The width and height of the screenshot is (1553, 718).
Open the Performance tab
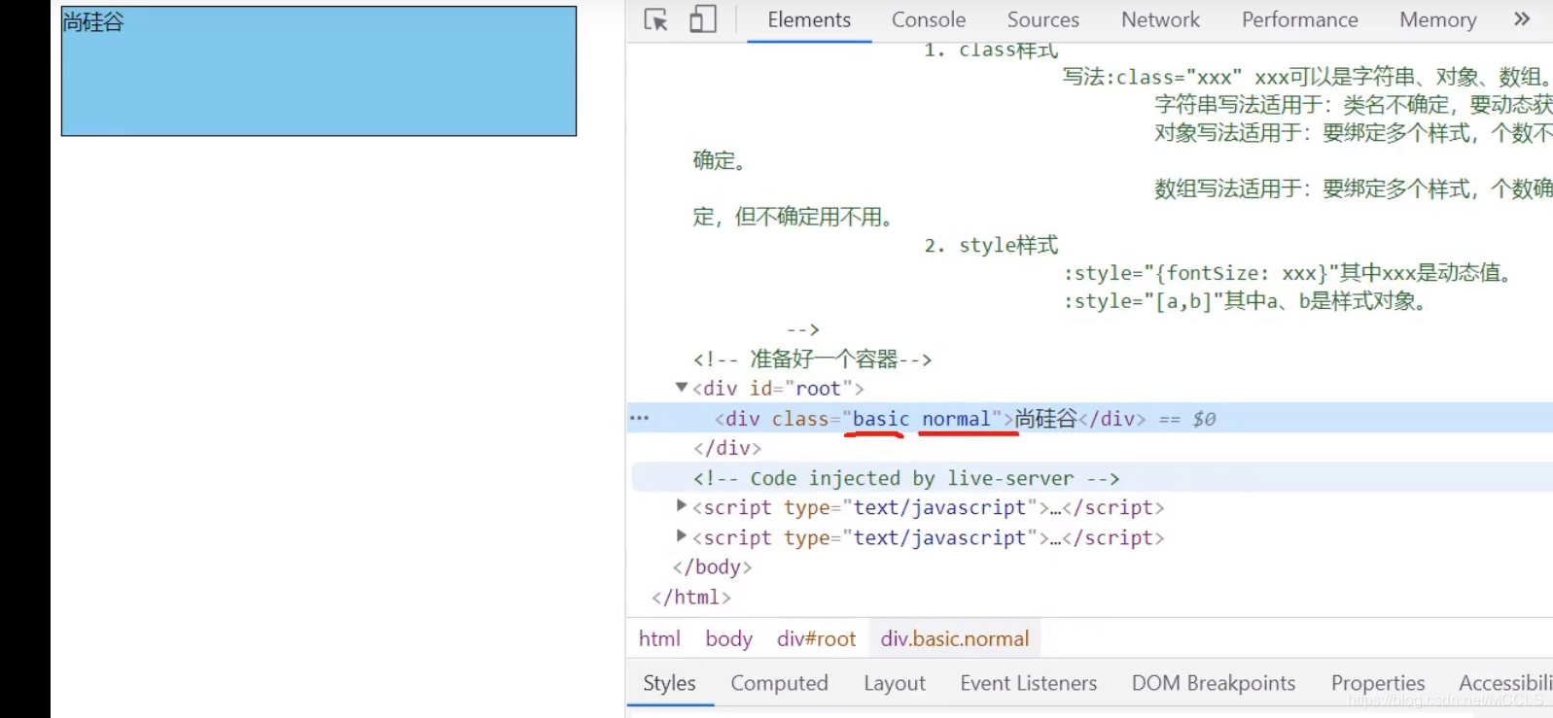1299,19
